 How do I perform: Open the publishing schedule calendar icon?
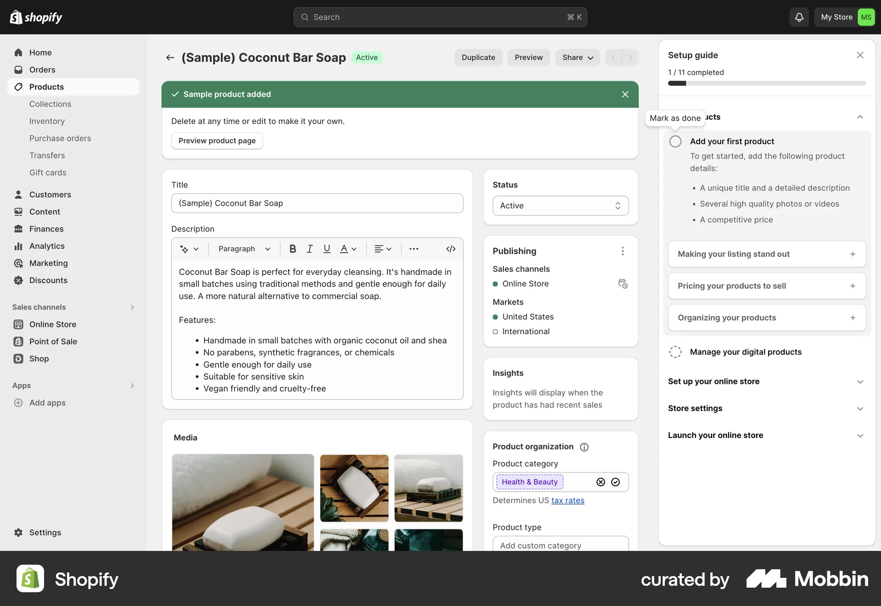tap(623, 284)
